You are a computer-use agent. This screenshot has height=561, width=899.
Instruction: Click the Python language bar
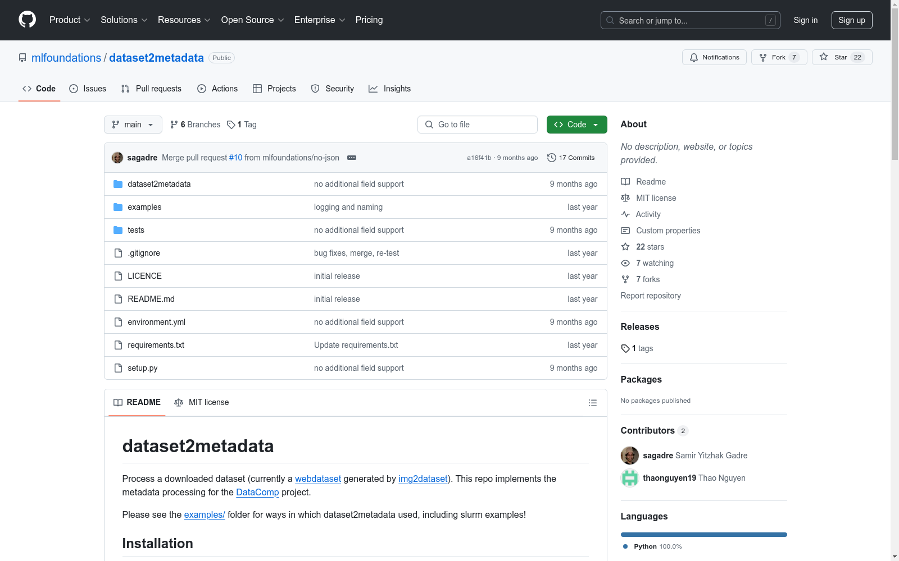click(704, 535)
